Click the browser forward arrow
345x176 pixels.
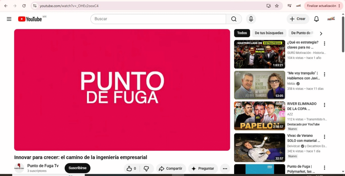(x=15, y=6)
